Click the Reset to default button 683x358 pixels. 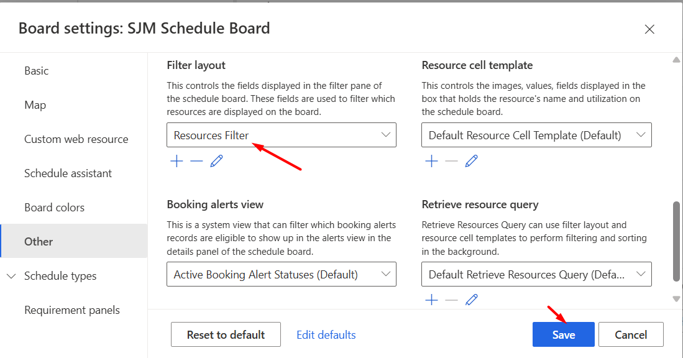tap(226, 334)
